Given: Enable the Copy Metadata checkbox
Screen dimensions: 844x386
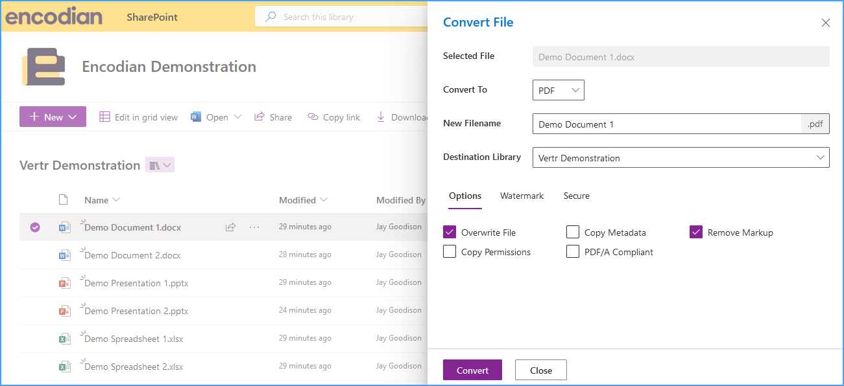Looking at the screenshot, I should click(x=573, y=232).
